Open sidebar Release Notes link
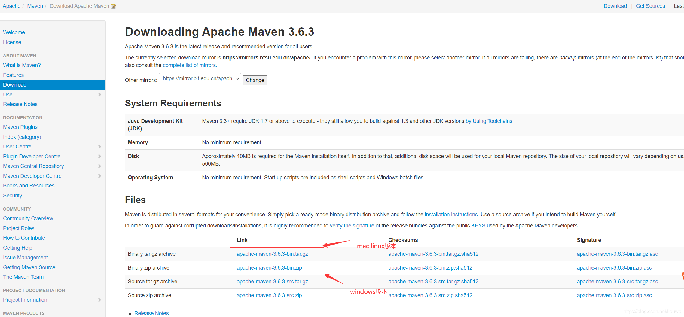684x317 pixels. (20, 104)
